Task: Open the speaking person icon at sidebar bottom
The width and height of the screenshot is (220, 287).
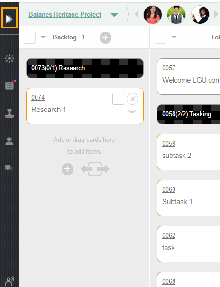Action: [9, 281]
